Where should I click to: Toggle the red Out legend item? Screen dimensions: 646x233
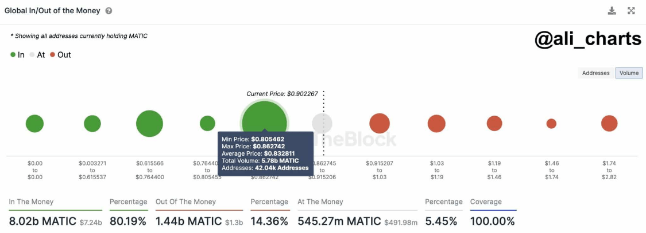[x=60, y=54]
